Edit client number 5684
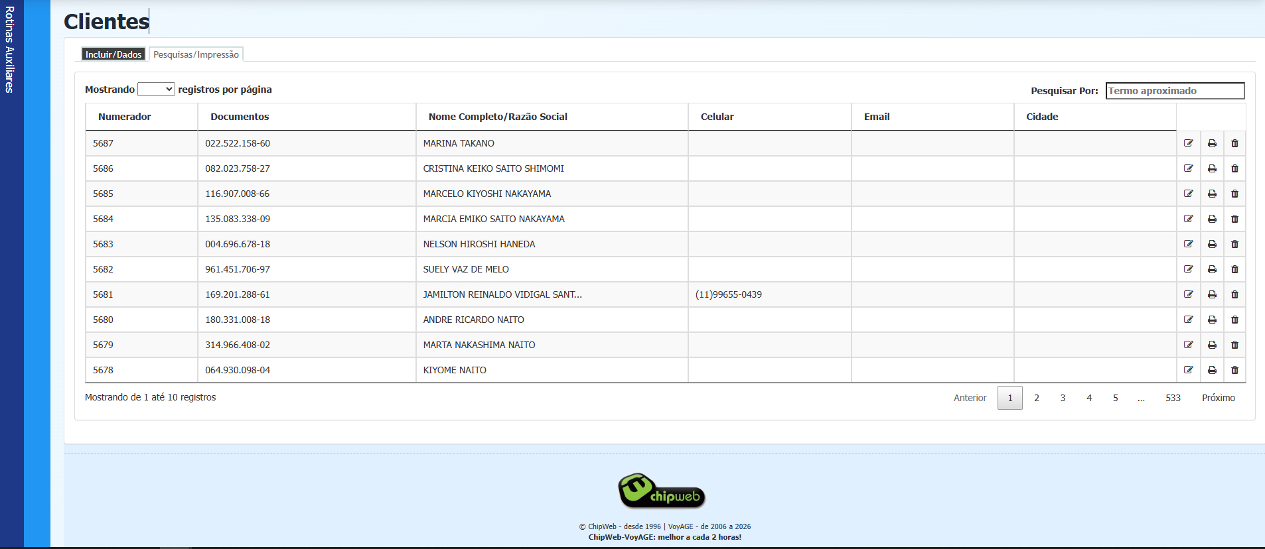This screenshot has width=1265, height=549. click(x=1188, y=219)
